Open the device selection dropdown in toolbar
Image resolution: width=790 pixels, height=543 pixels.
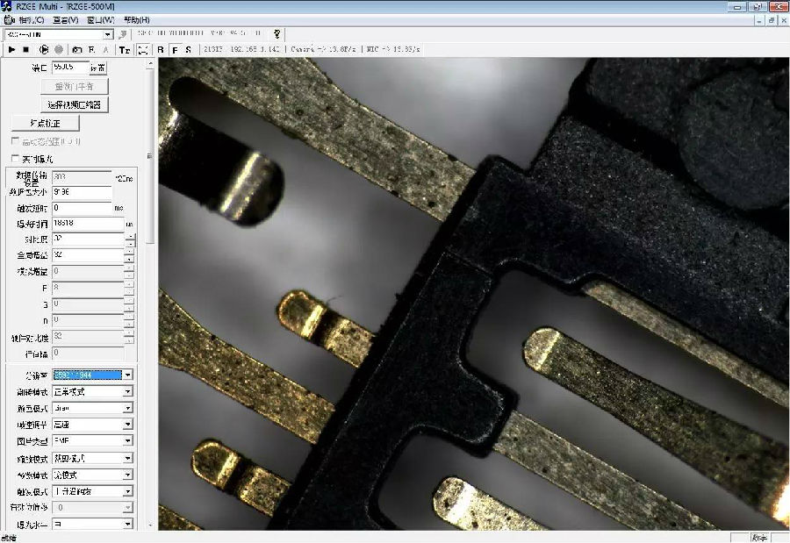click(x=108, y=34)
